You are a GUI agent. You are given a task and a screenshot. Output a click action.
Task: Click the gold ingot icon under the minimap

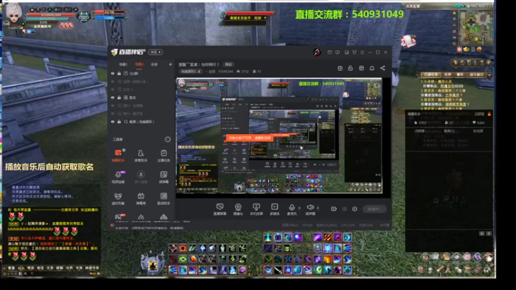coord(466,50)
